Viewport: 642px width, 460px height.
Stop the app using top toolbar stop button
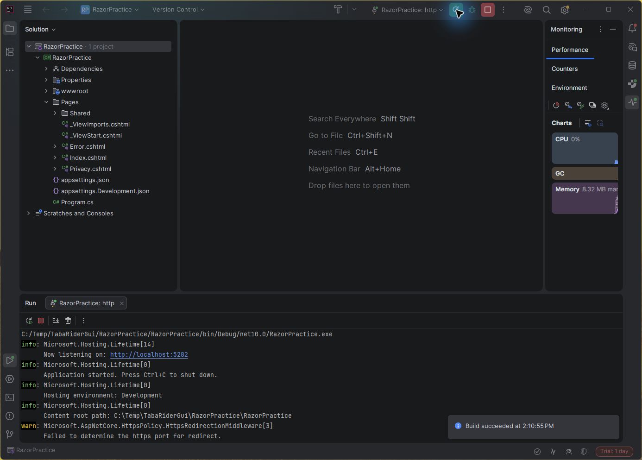[x=488, y=10]
